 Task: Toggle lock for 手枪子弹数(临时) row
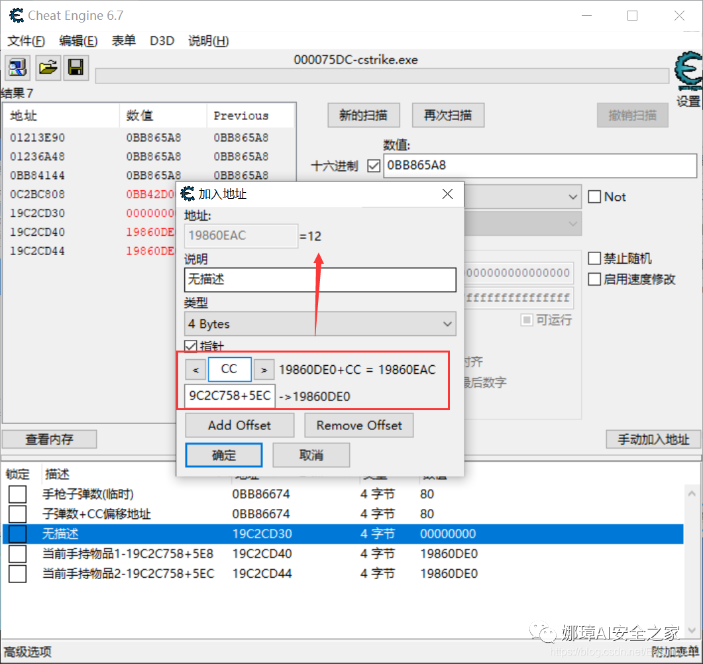pyautogui.click(x=17, y=494)
